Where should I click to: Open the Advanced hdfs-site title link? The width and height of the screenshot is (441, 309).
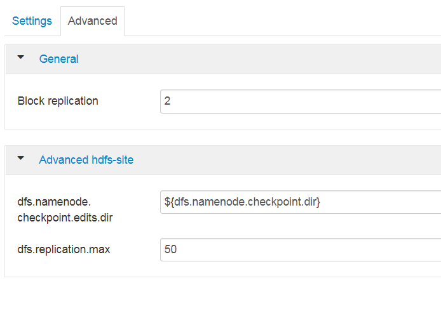tap(86, 160)
